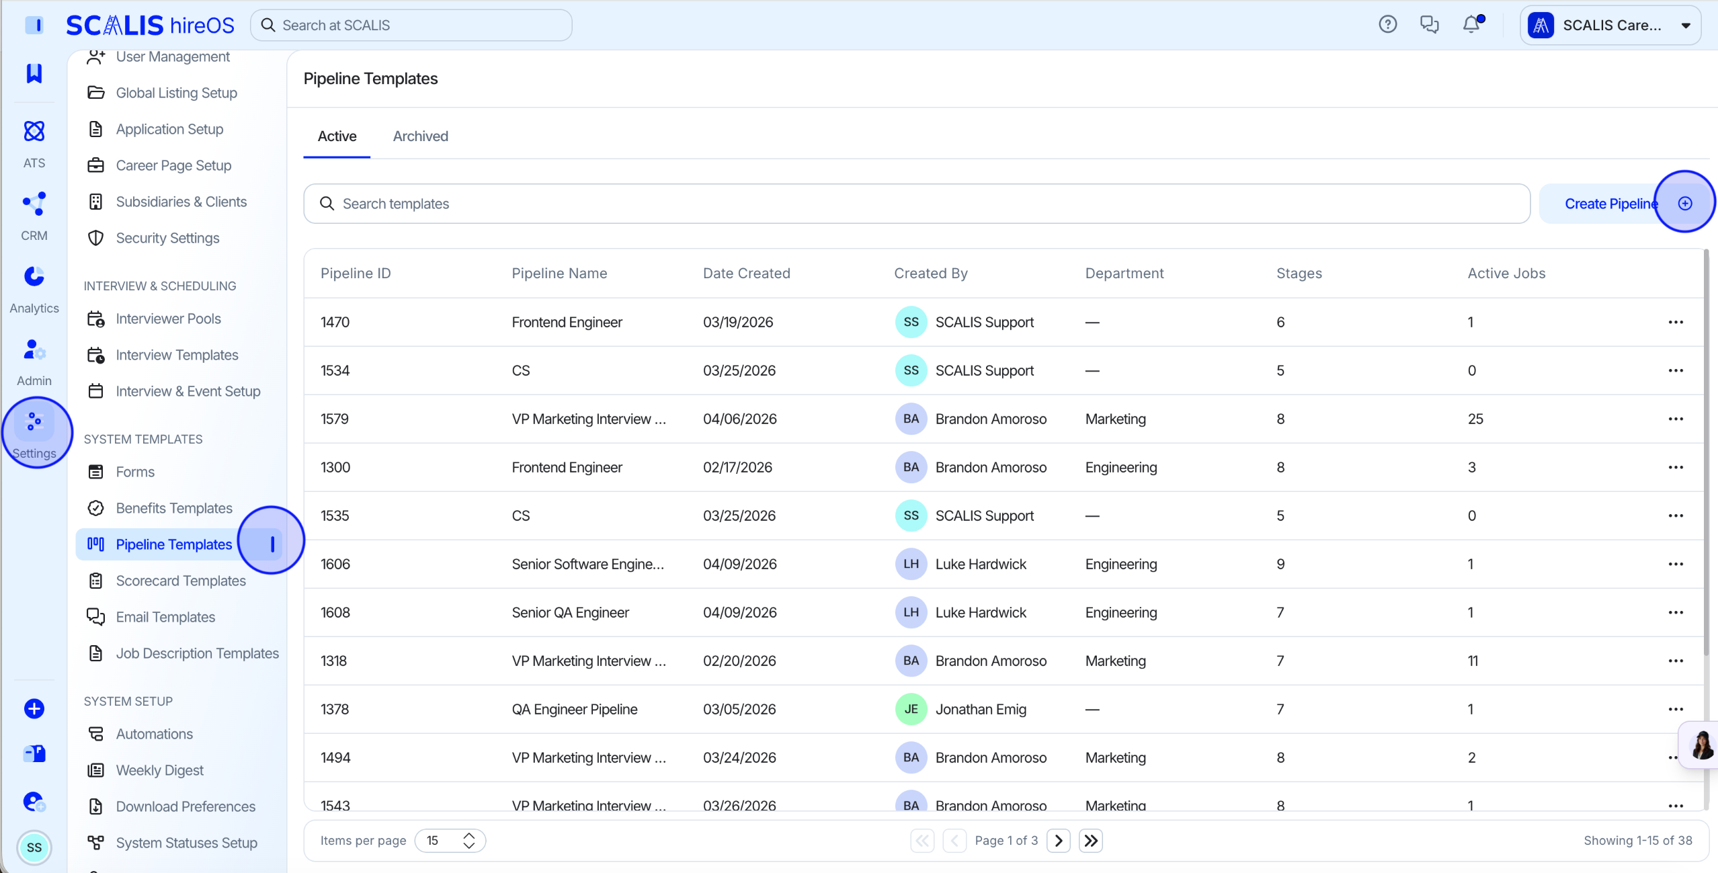This screenshot has height=873, width=1718.
Task: Go to the CRM module
Action: pos(34,216)
